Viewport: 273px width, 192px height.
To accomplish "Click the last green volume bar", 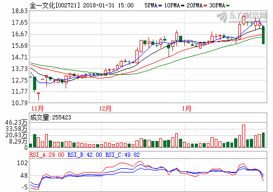I will point(263,140).
